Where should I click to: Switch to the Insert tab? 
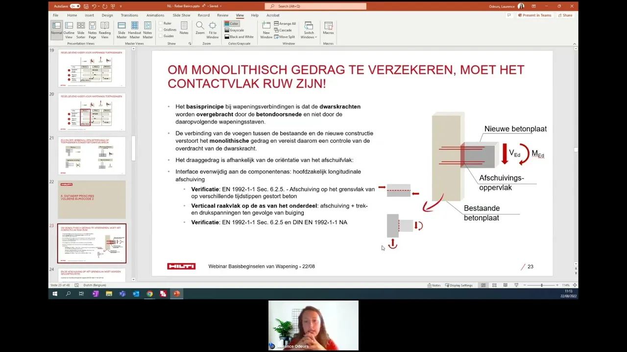tap(89, 15)
